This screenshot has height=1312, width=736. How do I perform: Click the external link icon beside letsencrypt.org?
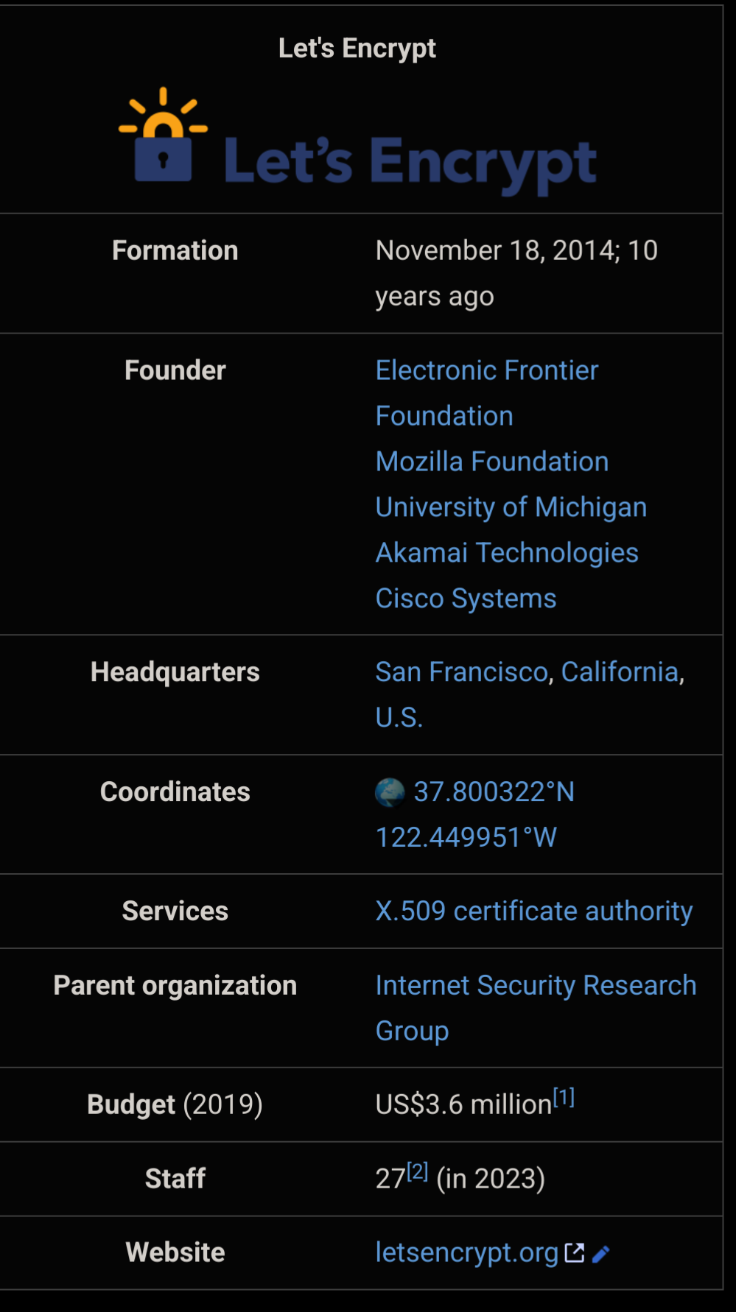pos(574,1252)
